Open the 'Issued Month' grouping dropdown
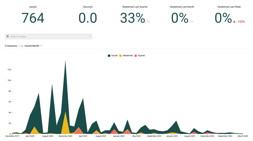Screen dimensions: 253x141 [x=33, y=46]
